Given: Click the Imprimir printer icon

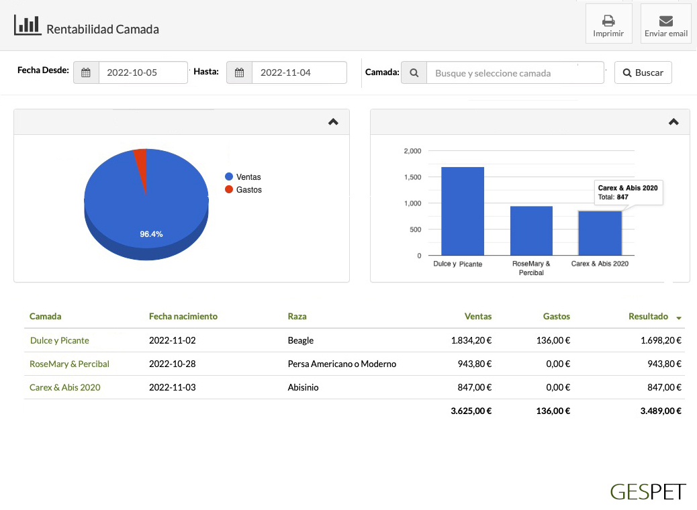Looking at the screenshot, I should [x=608, y=20].
